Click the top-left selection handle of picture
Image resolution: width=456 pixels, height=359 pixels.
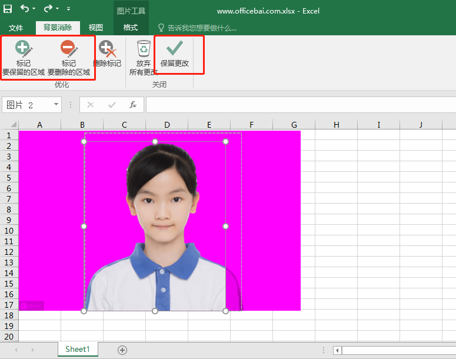84,141
